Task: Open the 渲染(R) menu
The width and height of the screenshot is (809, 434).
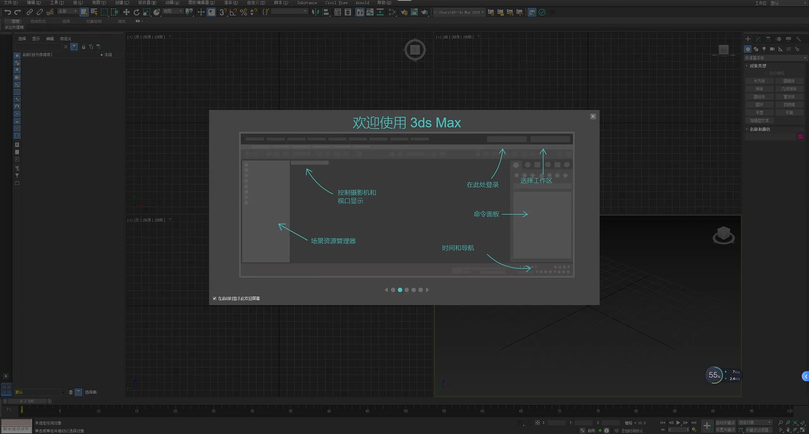Action: point(231,3)
